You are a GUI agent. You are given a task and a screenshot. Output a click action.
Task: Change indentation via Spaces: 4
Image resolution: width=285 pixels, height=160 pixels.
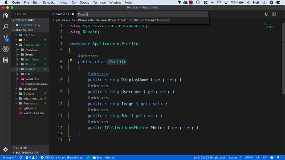coord(235,157)
